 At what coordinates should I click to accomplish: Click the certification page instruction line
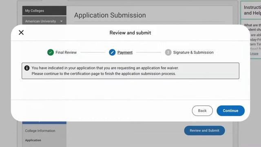click(x=104, y=73)
